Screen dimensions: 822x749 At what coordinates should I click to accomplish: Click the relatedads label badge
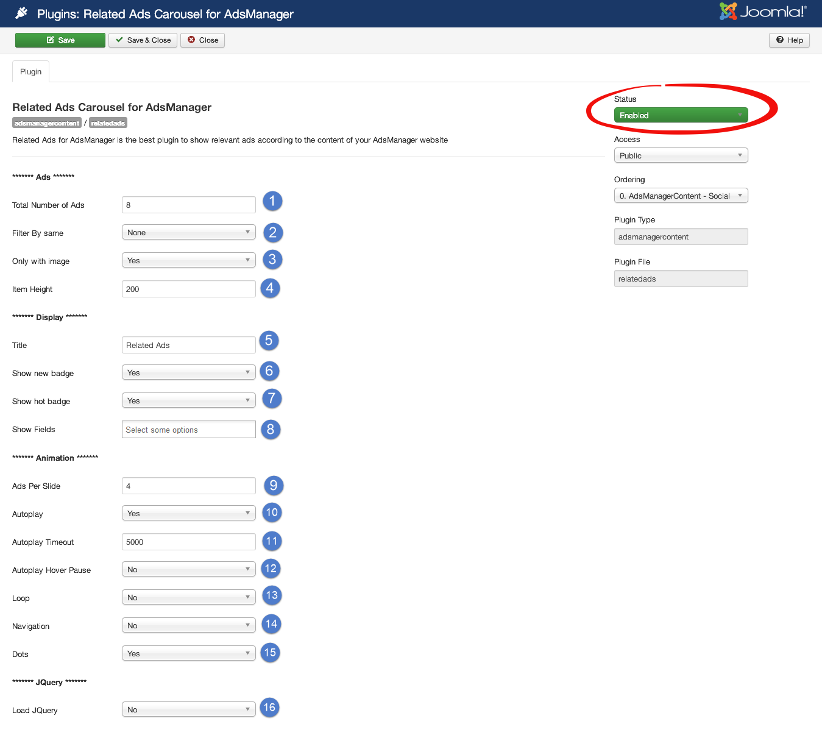click(x=108, y=123)
